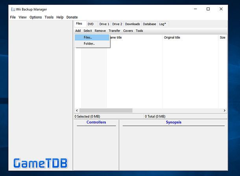
Task: Click the horizontal scrollbar thumb
Action: (106, 110)
